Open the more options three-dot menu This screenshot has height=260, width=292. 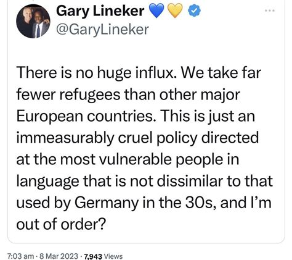(x=270, y=10)
